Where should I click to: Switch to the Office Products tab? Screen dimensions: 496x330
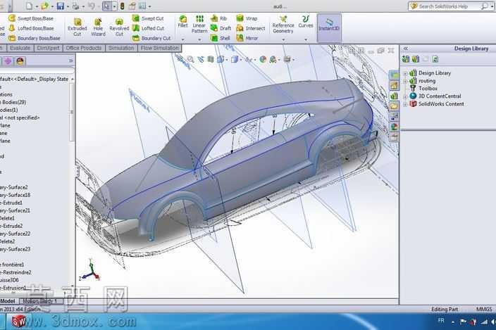84,48
